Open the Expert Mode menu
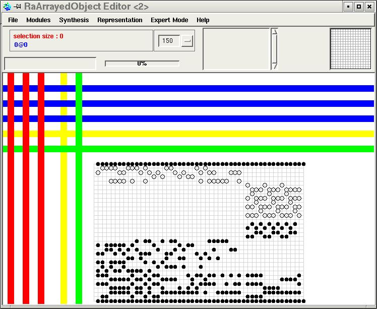Screen dimensions: 377x309 169,20
